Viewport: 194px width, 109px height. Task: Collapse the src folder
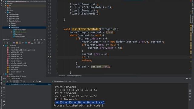click(x=5, y=12)
